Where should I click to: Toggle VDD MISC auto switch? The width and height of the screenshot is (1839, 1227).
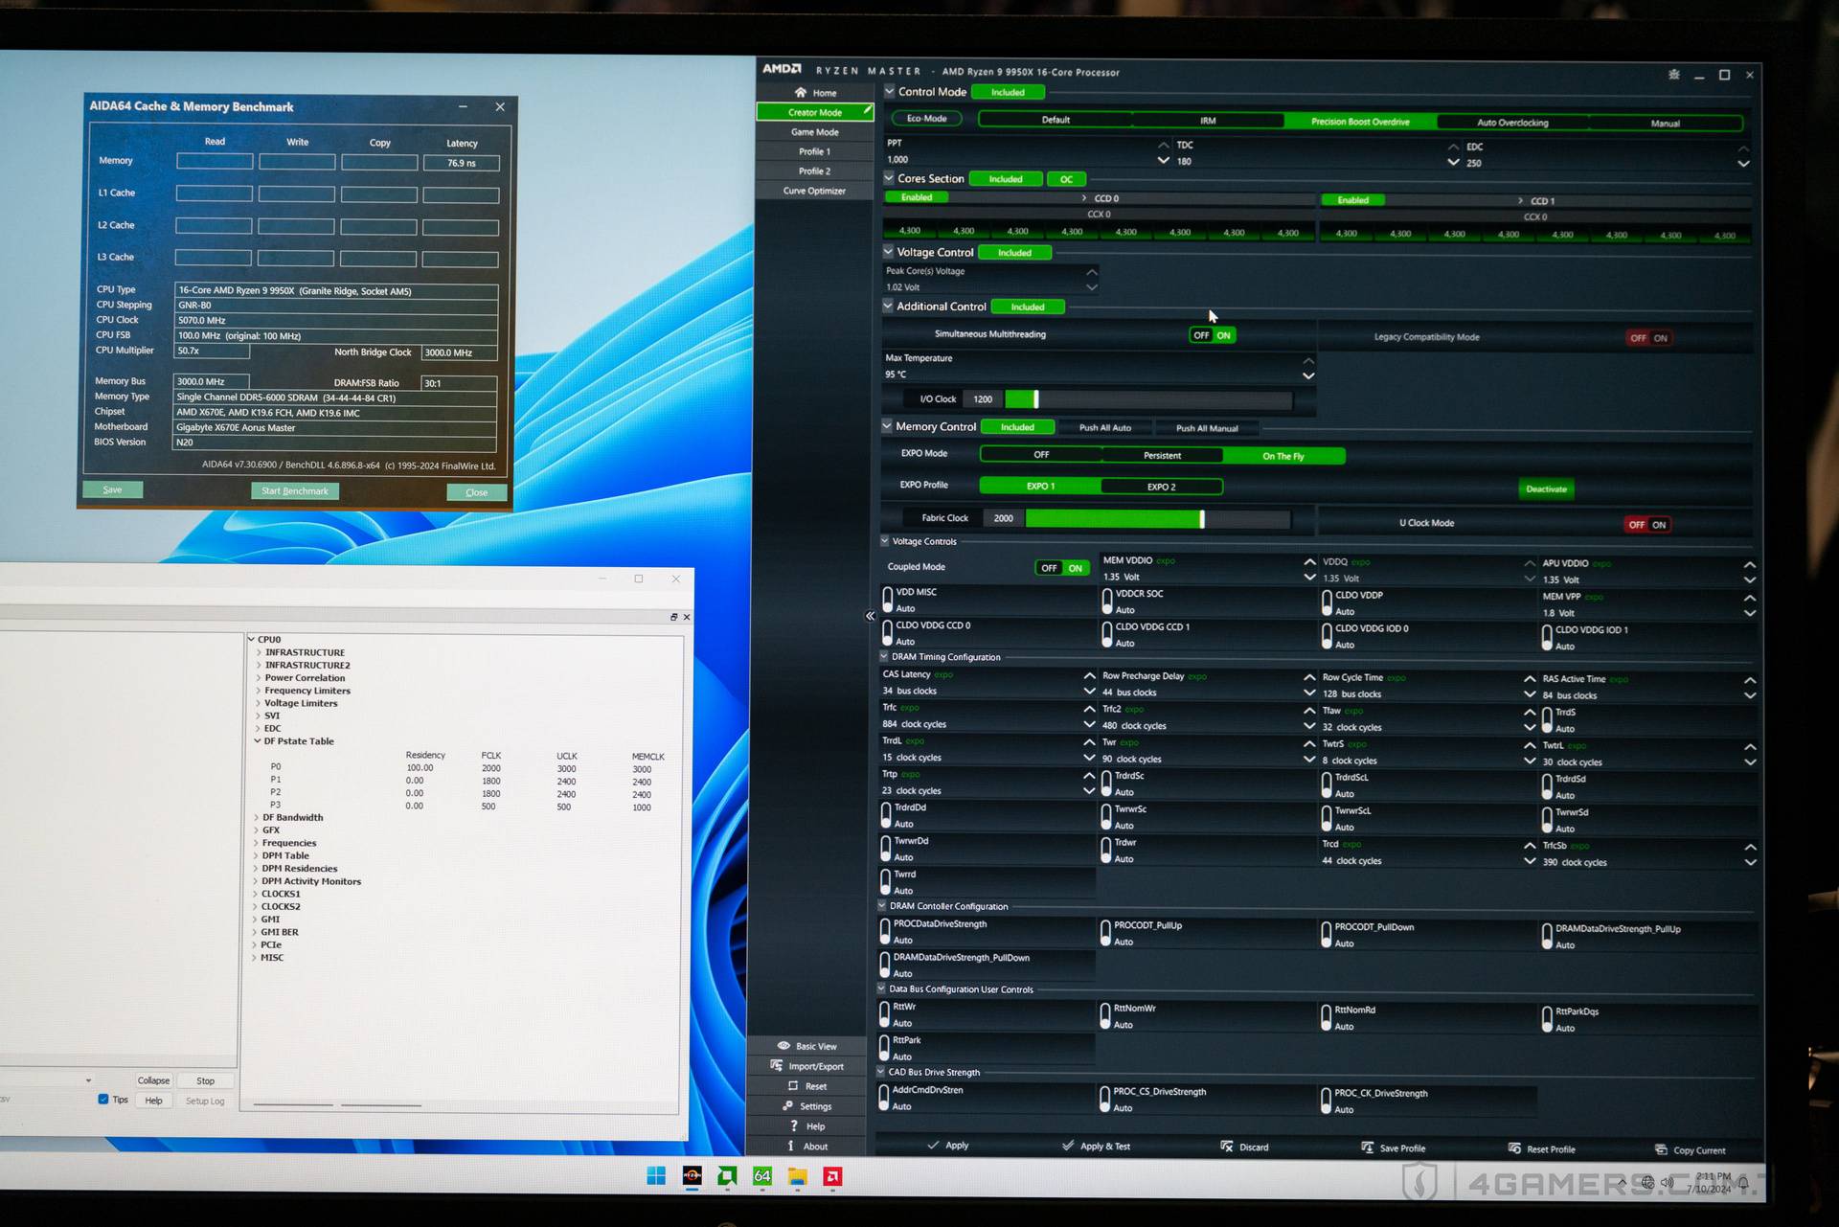(887, 600)
